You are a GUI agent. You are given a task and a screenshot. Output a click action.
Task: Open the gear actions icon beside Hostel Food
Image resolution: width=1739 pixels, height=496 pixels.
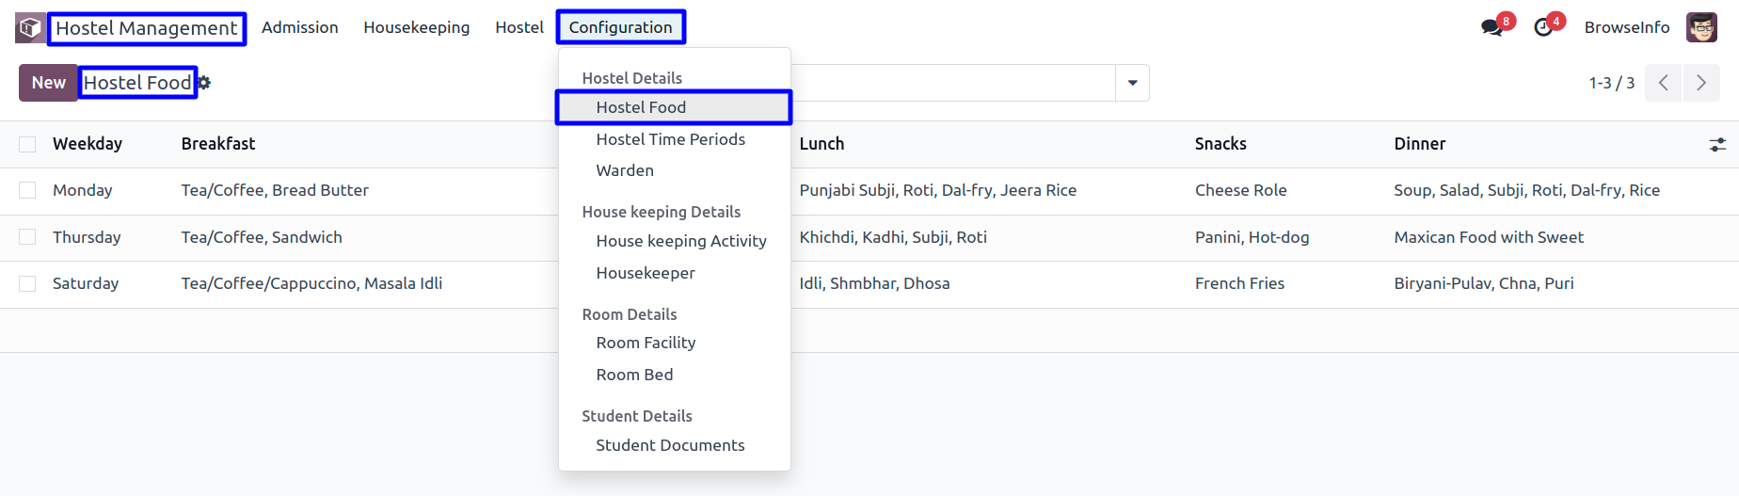(204, 83)
